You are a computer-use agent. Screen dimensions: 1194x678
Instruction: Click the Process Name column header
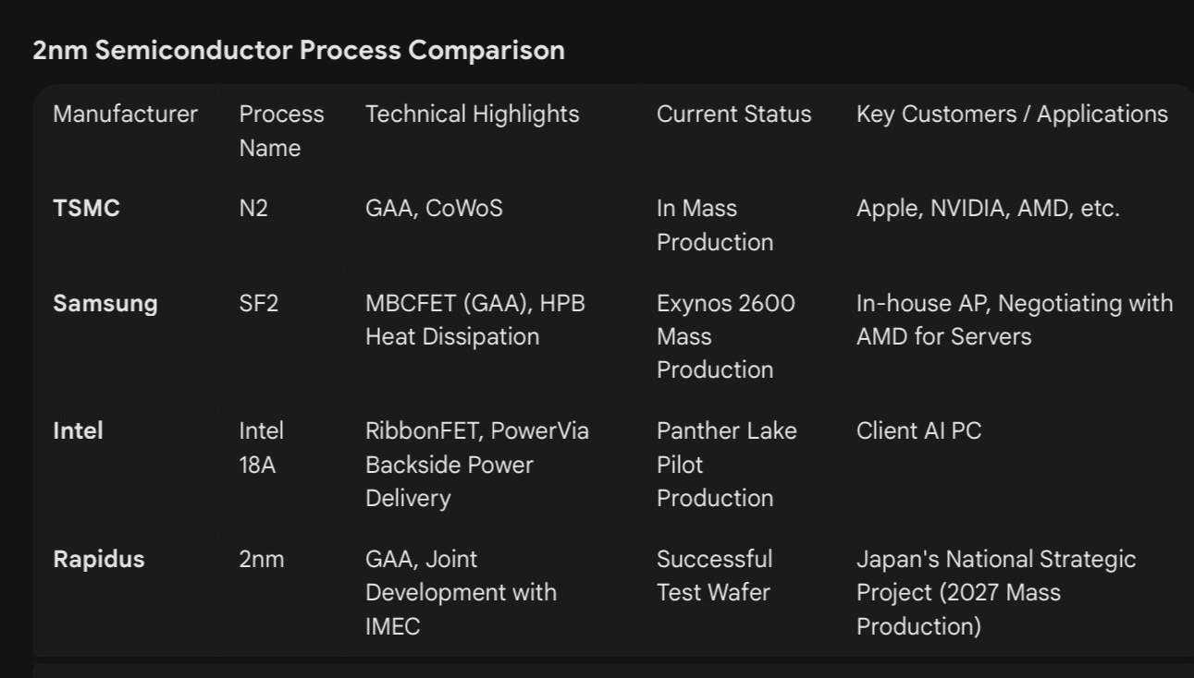281,131
